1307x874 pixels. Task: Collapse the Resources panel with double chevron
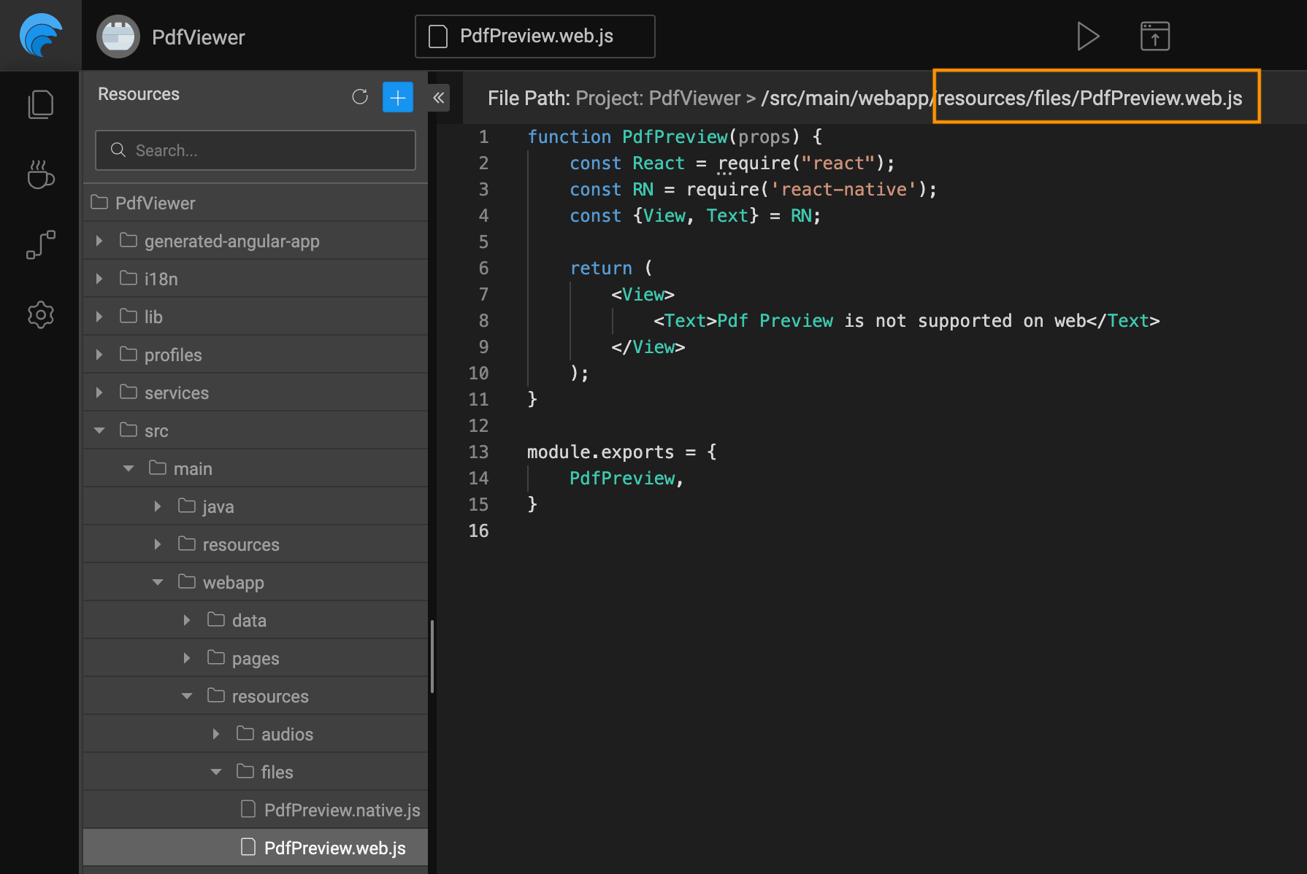[x=438, y=98]
